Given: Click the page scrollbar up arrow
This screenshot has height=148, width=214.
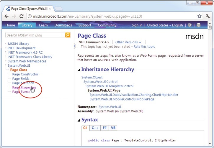Looking at the screenshot, I should point(210,23).
